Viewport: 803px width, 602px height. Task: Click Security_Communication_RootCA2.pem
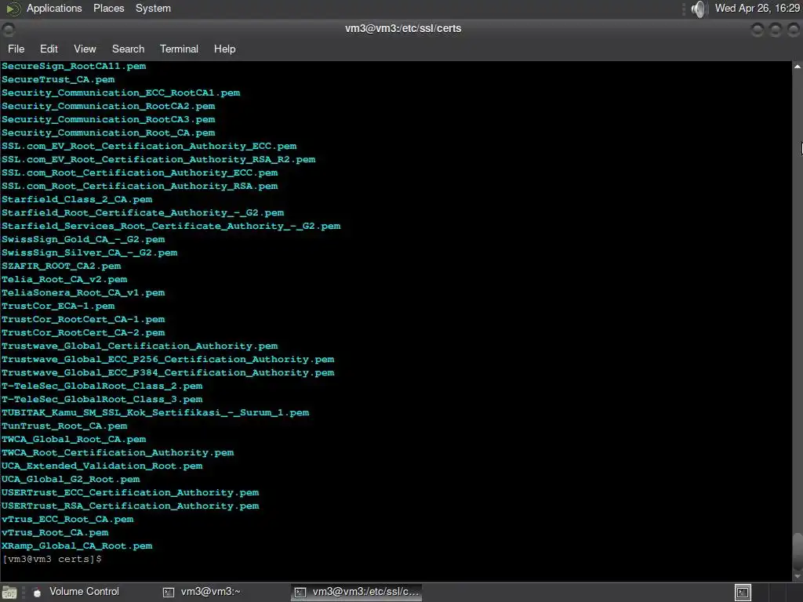tap(108, 106)
